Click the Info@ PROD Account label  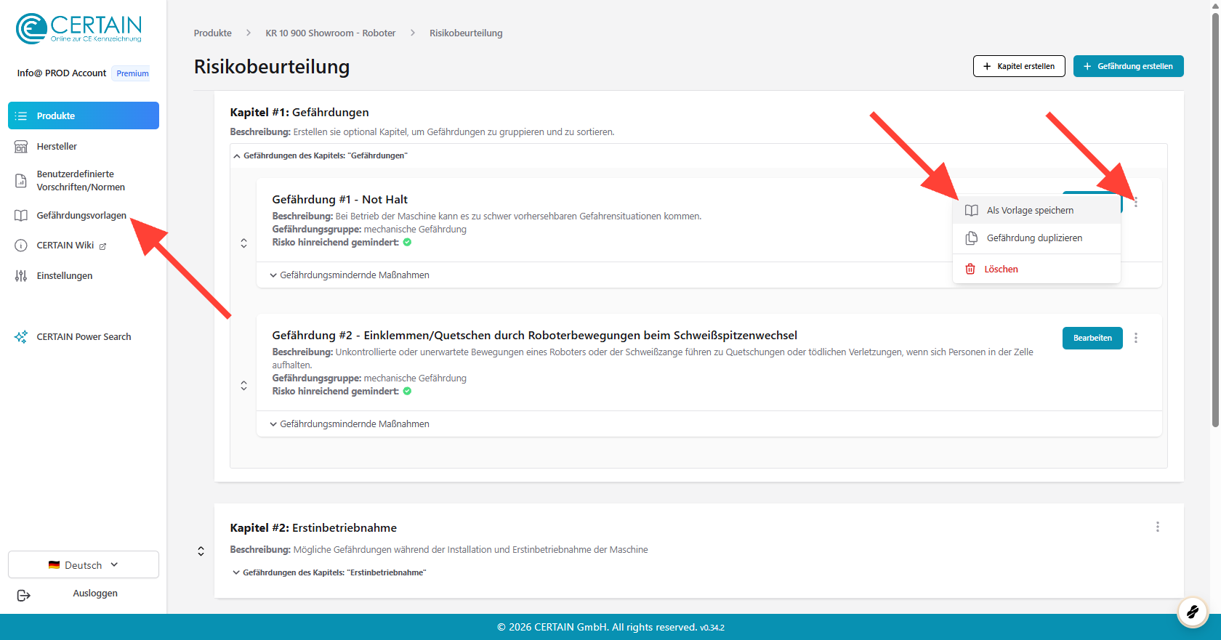click(x=62, y=73)
